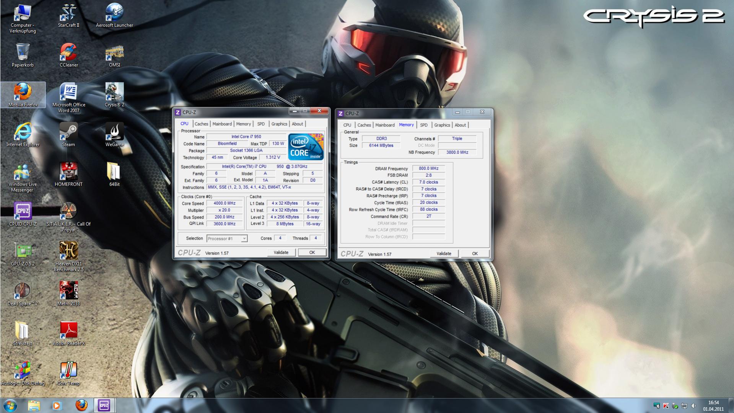This screenshot has height=413, width=734.
Task: Open Windows Live Messenger on the desktop
Action: 23,178
